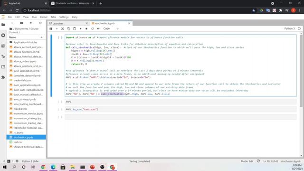
Task: Open alpaca_functions.ipynb in file list
Action: coord(27,52)
